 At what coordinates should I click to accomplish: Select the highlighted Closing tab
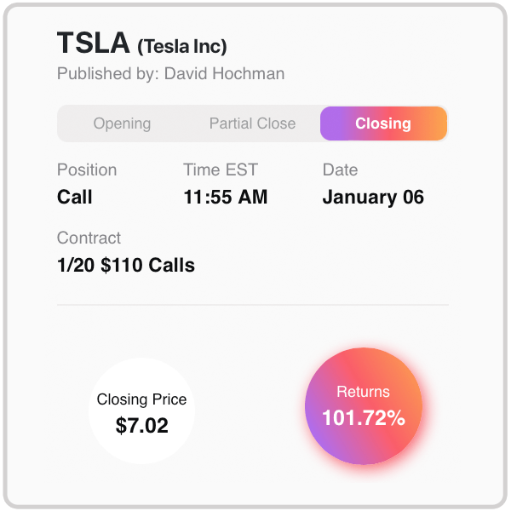click(383, 123)
